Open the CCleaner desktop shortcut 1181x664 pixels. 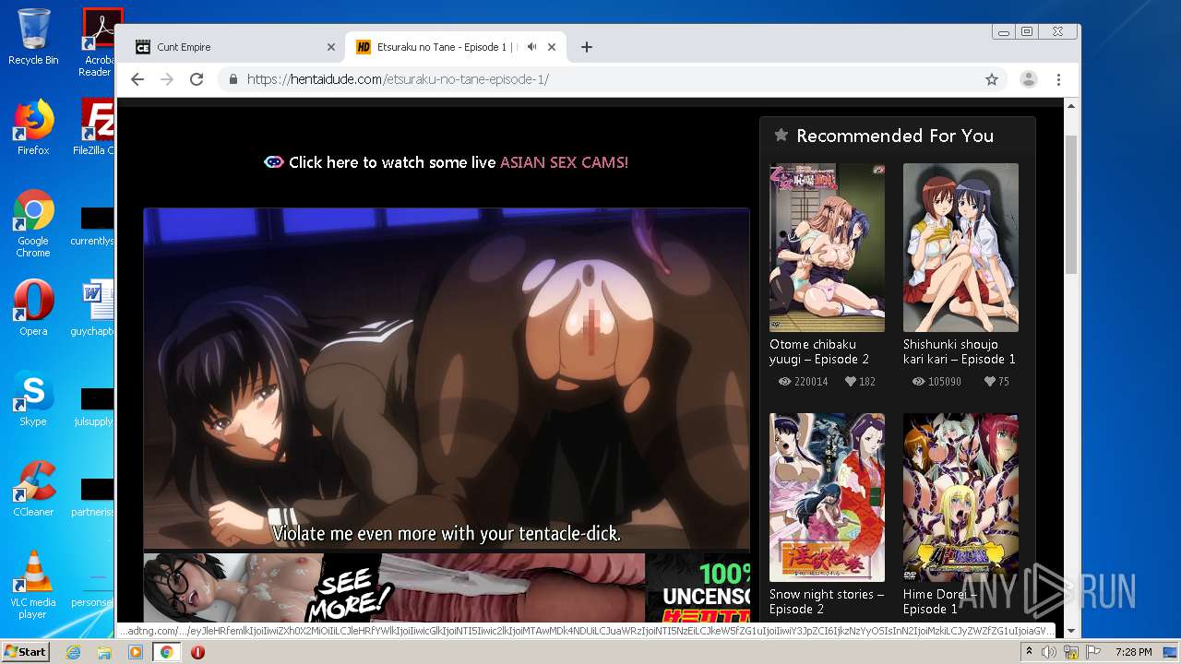33,489
